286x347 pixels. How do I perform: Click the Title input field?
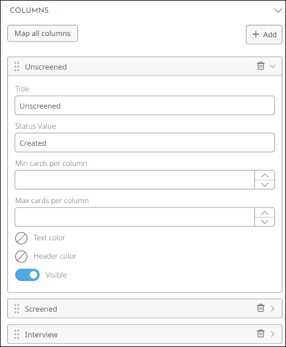[x=145, y=106]
